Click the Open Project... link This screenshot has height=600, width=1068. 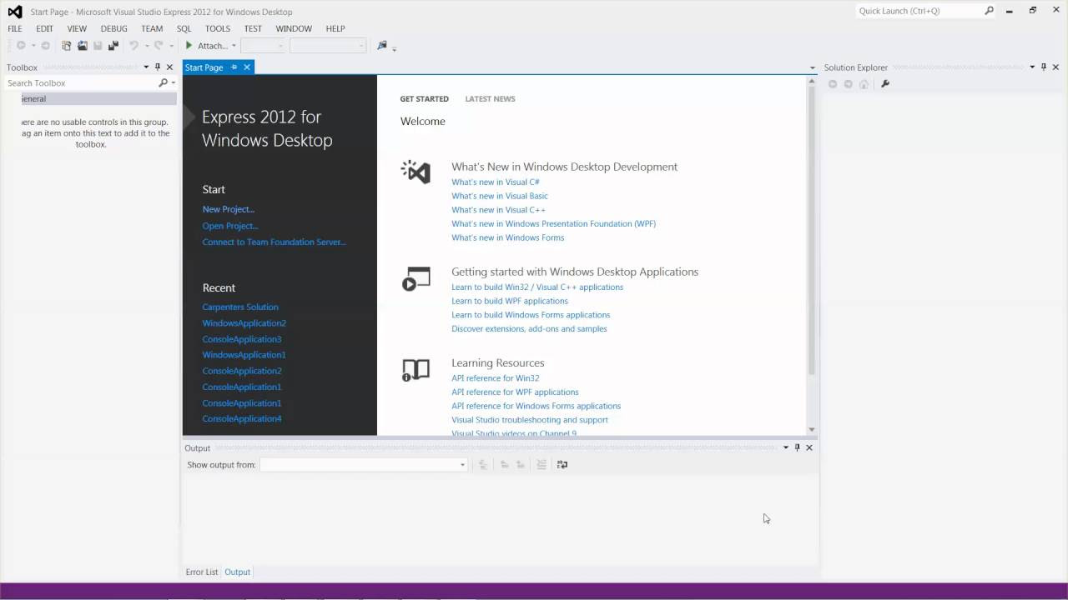click(230, 226)
